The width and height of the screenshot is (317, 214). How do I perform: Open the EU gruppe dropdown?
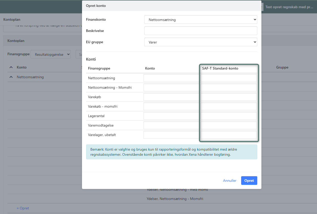[x=201, y=42]
